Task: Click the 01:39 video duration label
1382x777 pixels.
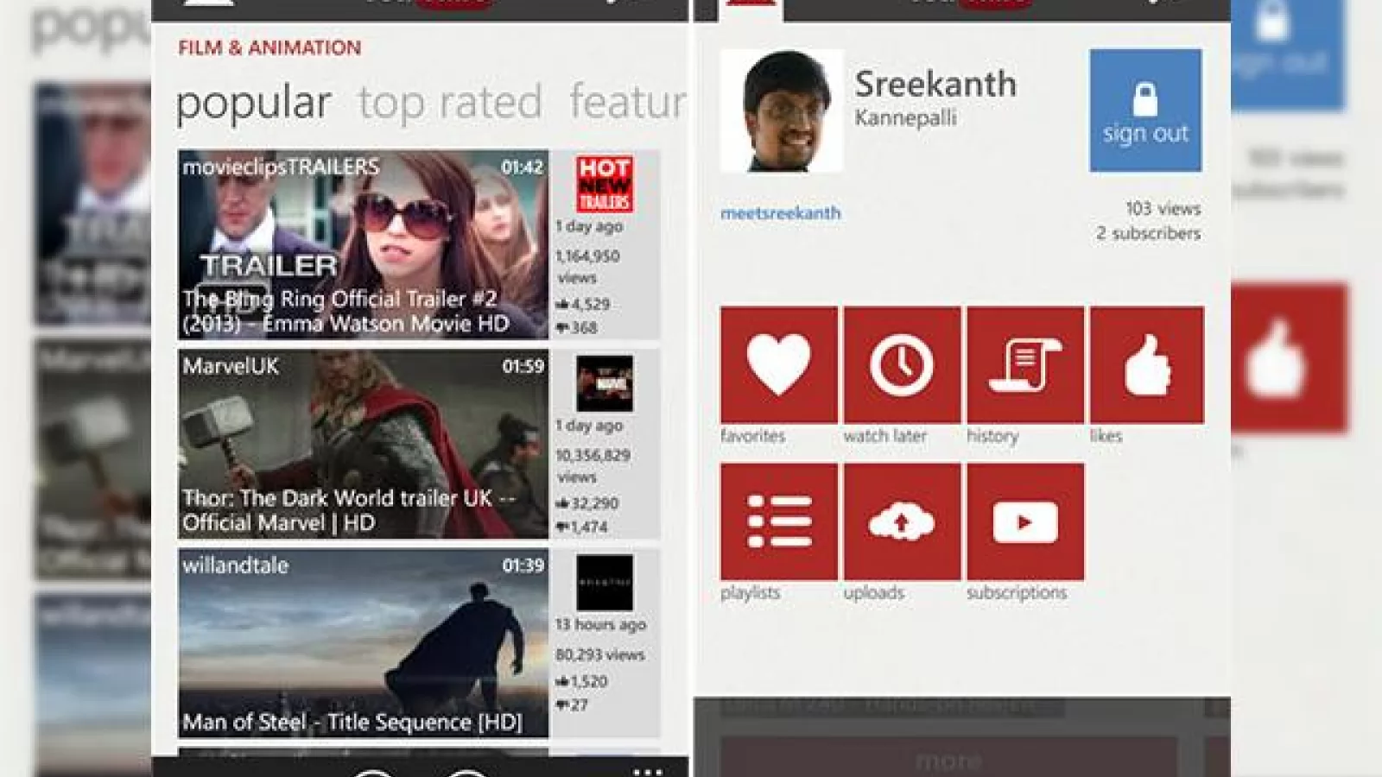Action: (x=523, y=566)
